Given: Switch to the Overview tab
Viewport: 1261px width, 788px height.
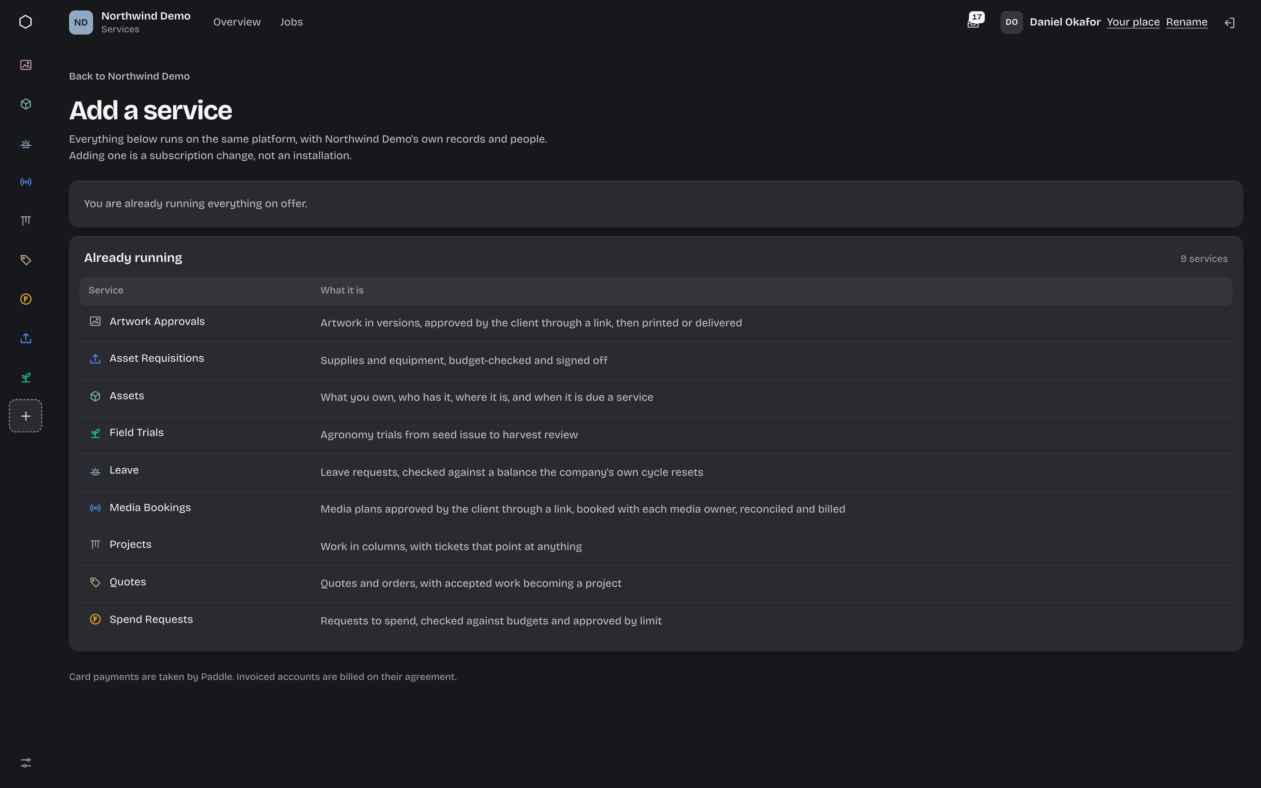Looking at the screenshot, I should 236,22.
